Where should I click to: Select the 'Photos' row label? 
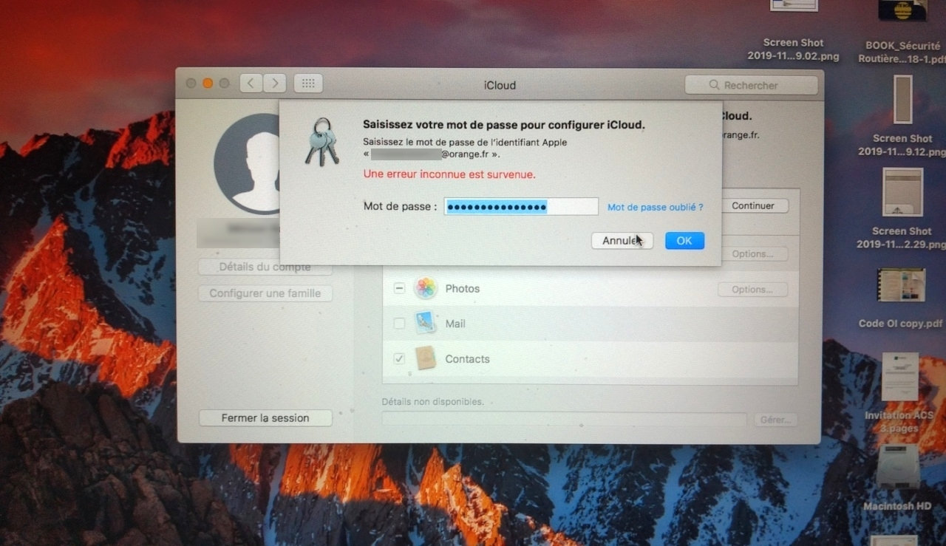463,289
